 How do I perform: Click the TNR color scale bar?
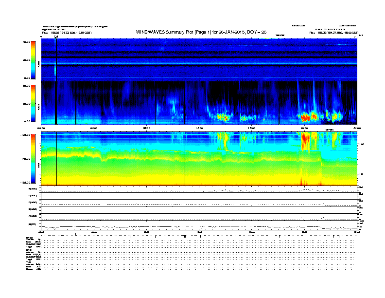pyautogui.click(x=33, y=159)
